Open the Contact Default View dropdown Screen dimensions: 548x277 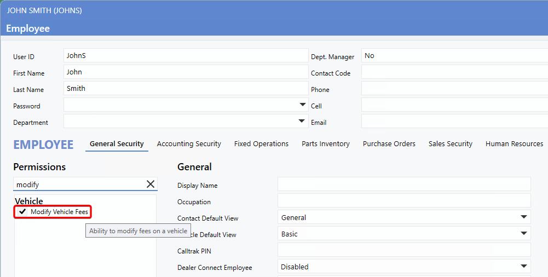[524, 217]
